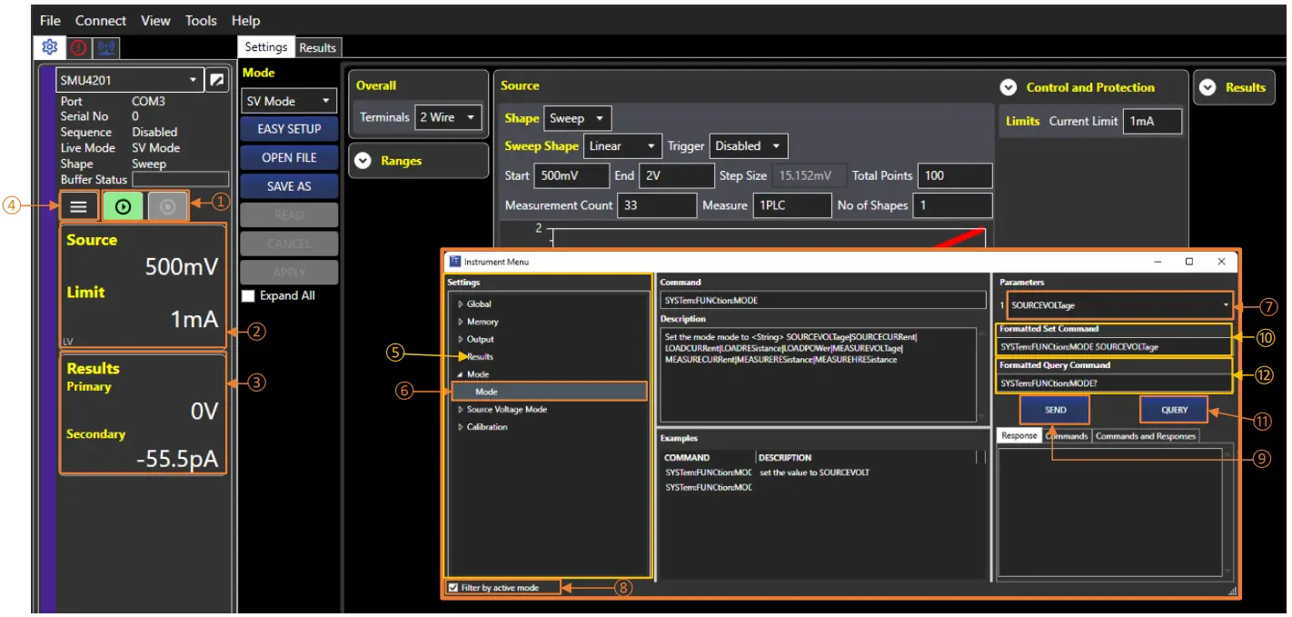The height and width of the screenshot is (617, 1292).
Task: Click the EASY SETUP button
Action: pos(289,129)
